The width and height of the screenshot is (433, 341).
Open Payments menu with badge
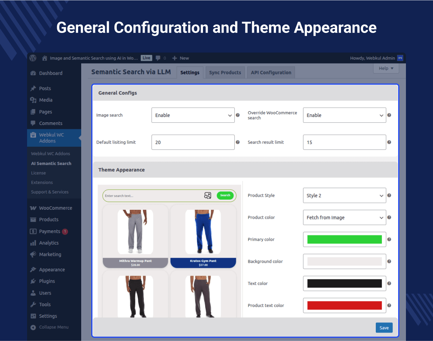tap(54, 231)
